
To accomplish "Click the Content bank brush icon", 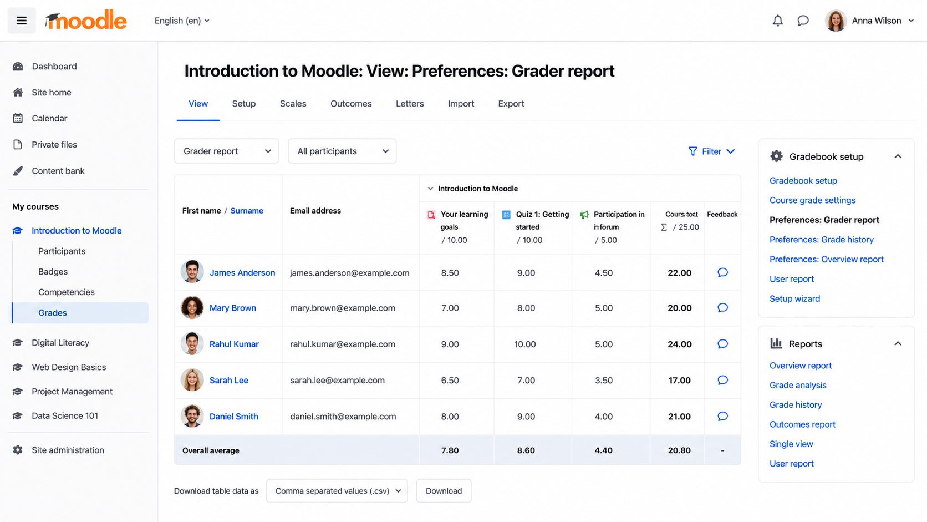I will [x=18, y=171].
